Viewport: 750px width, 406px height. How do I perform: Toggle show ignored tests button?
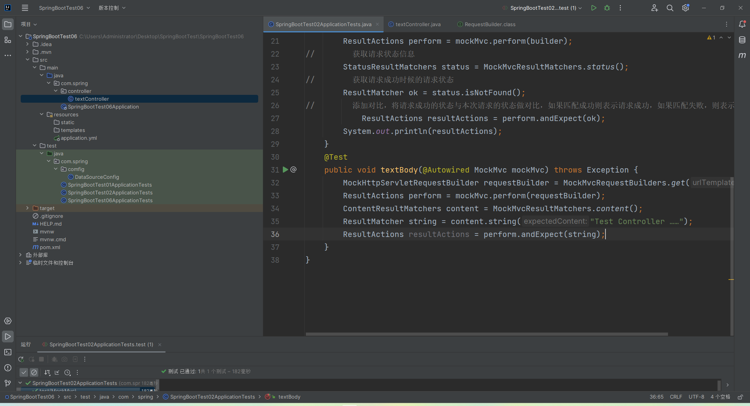point(34,372)
